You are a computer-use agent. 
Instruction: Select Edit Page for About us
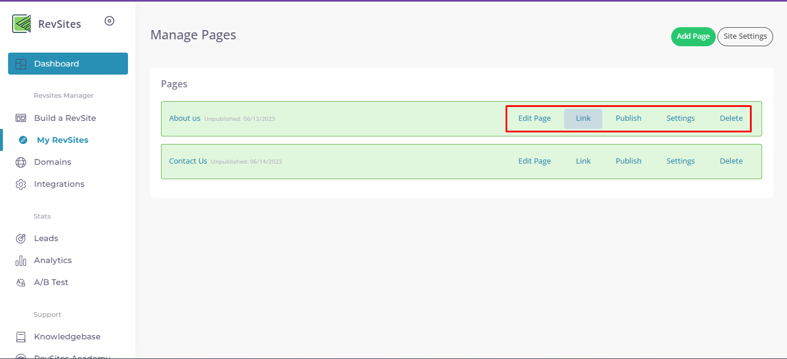pyautogui.click(x=534, y=118)
